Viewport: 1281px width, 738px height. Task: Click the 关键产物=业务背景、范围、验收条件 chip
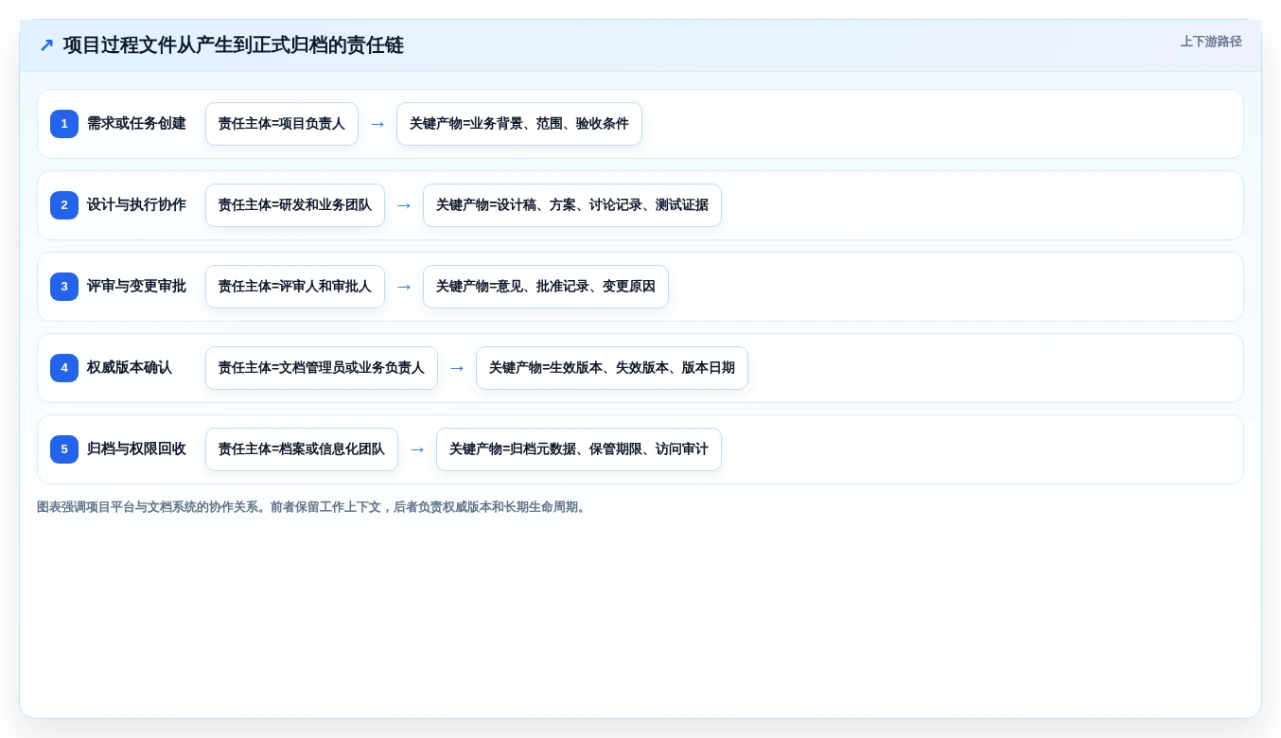tap(519, 124)
